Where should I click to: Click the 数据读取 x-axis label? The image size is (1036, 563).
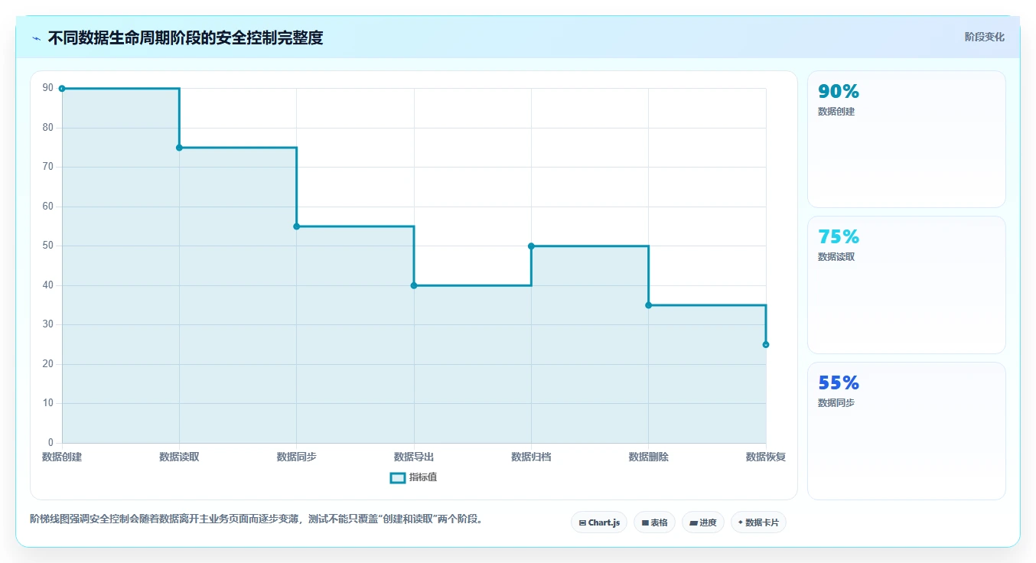[x=179, y=457]
